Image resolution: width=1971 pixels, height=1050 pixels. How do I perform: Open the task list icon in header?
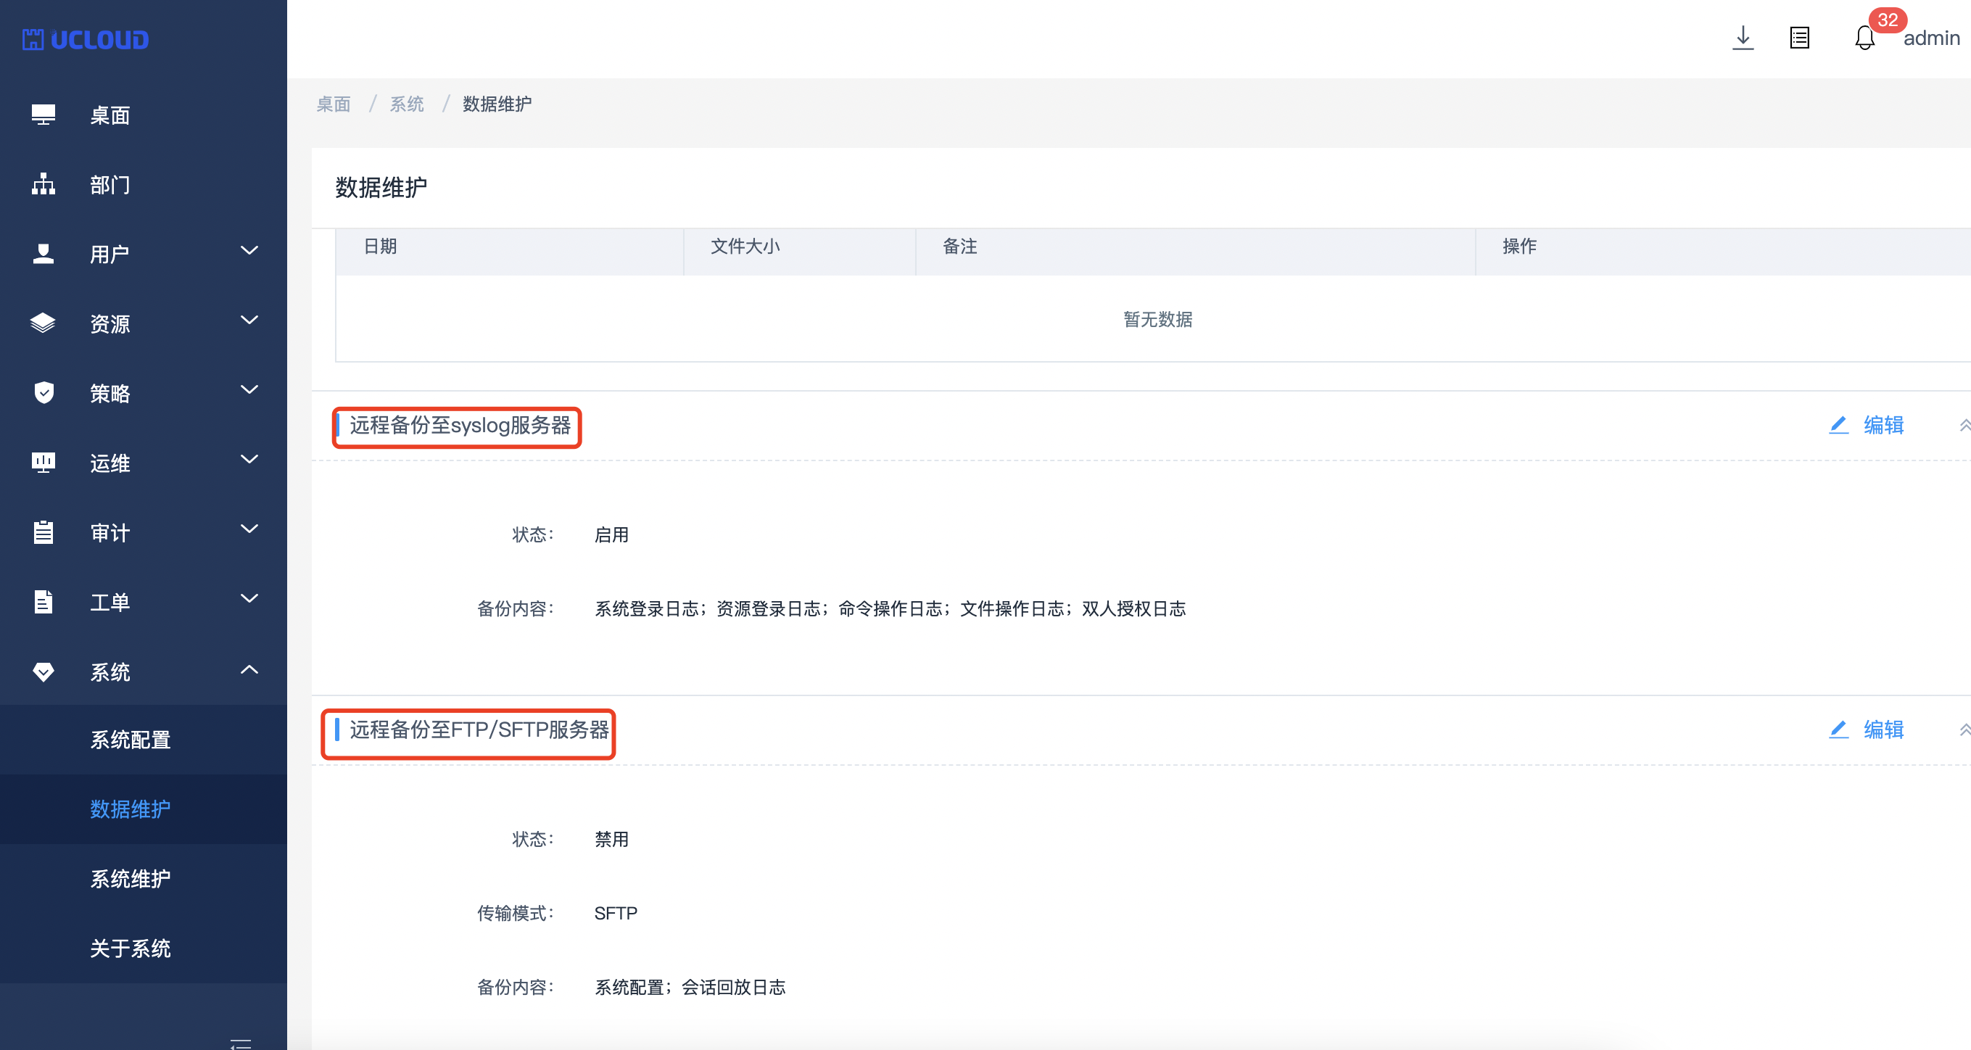point(1799,38)
